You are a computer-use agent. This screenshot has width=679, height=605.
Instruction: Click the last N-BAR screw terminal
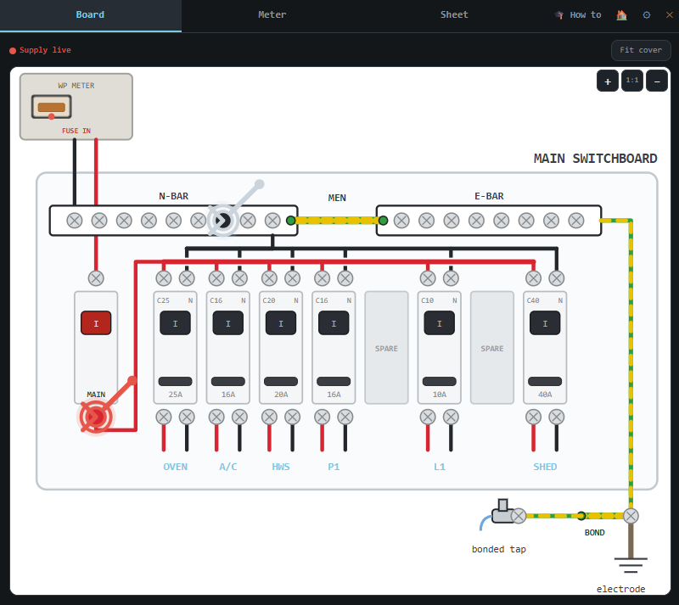pos(272,221)
